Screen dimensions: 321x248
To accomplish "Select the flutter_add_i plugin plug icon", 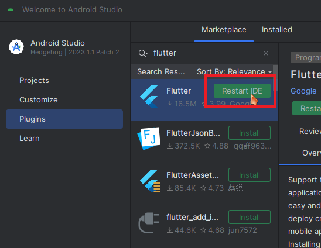I will pyautogui.click(x=149, y=223).
